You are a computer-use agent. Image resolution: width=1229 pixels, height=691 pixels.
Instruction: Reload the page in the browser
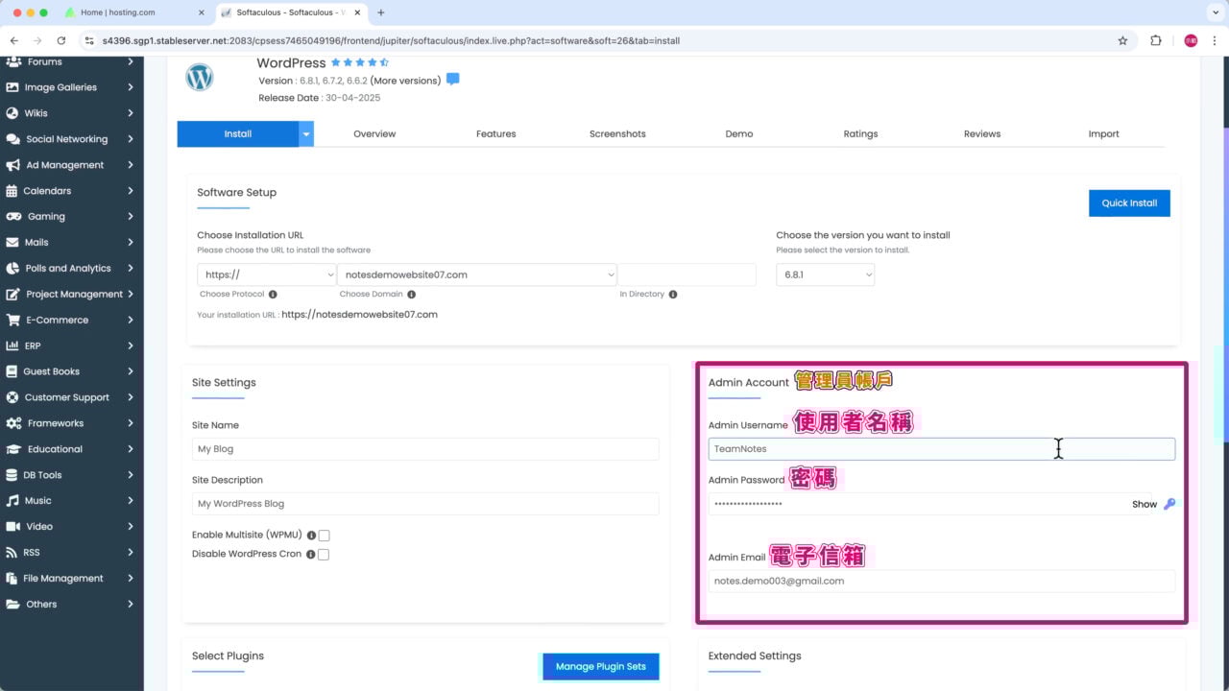(x=61, y=40)
